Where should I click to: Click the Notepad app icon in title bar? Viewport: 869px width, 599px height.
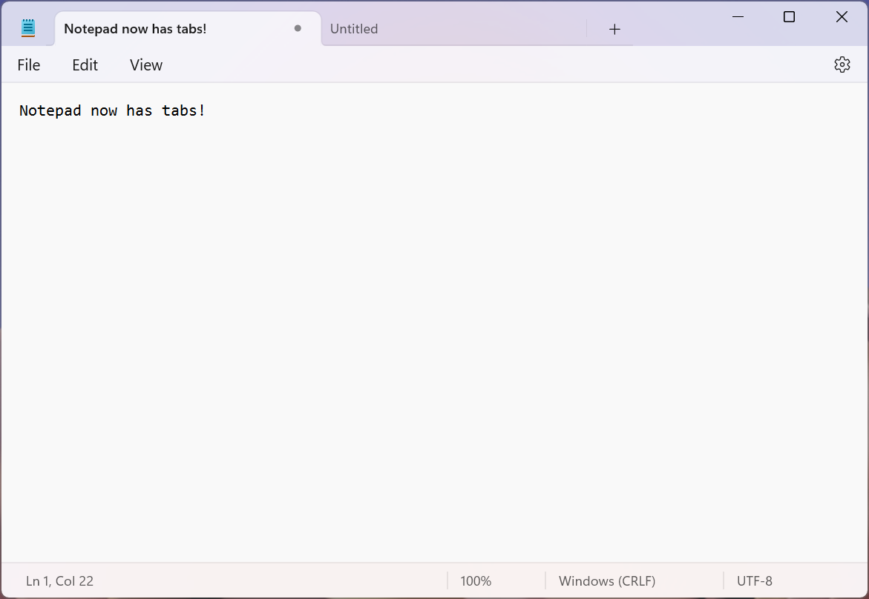(x=28, y=28)
